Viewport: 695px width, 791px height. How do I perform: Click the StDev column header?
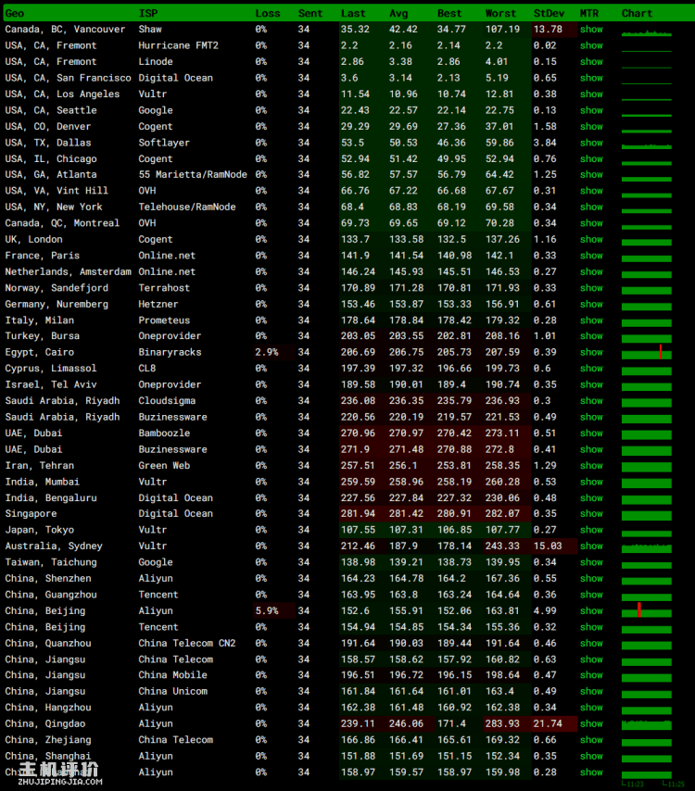coord(549,13)
